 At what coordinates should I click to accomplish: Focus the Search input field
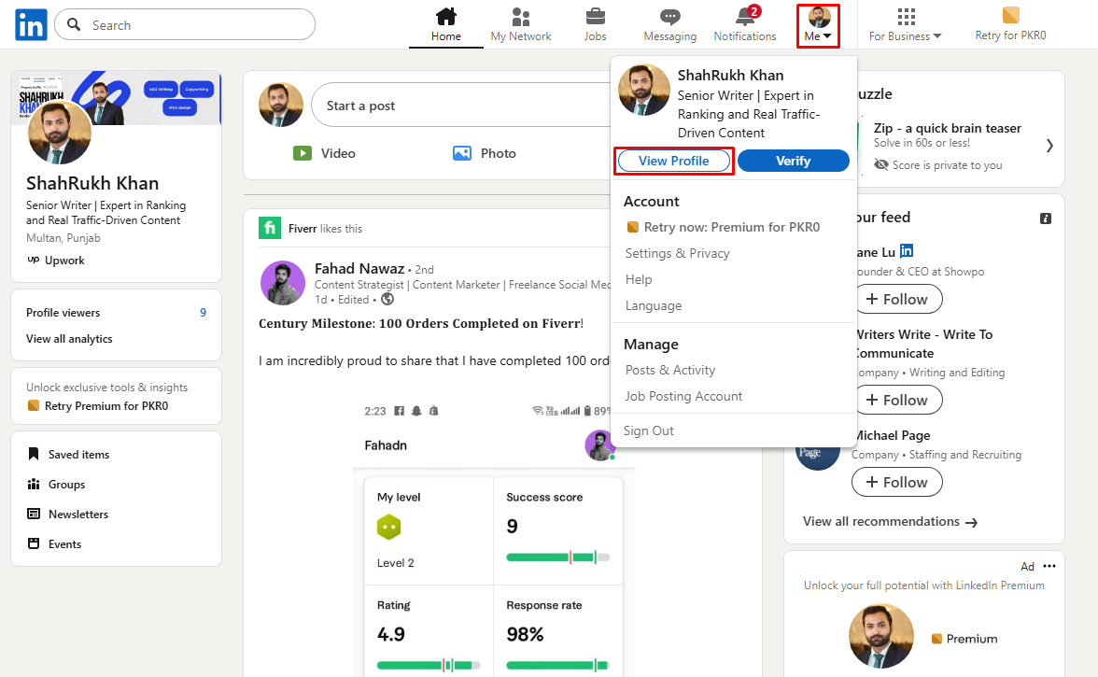[185, 24]
